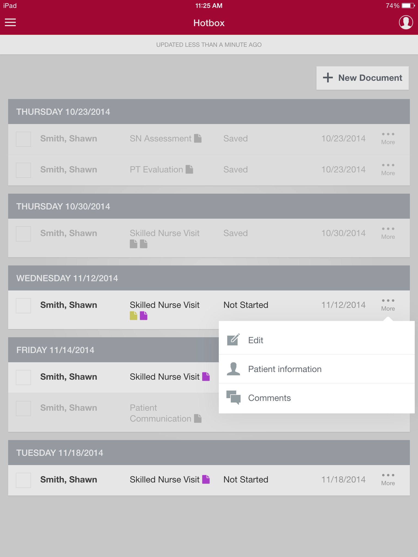418x557 pixels.
Task: Select checkbox for 11/12/2014 Skilled Nurse Visit
Action: (x=23, y=306)
